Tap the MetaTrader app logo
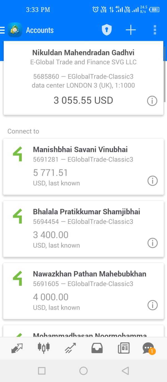167x382 pixels. point(15,30)
